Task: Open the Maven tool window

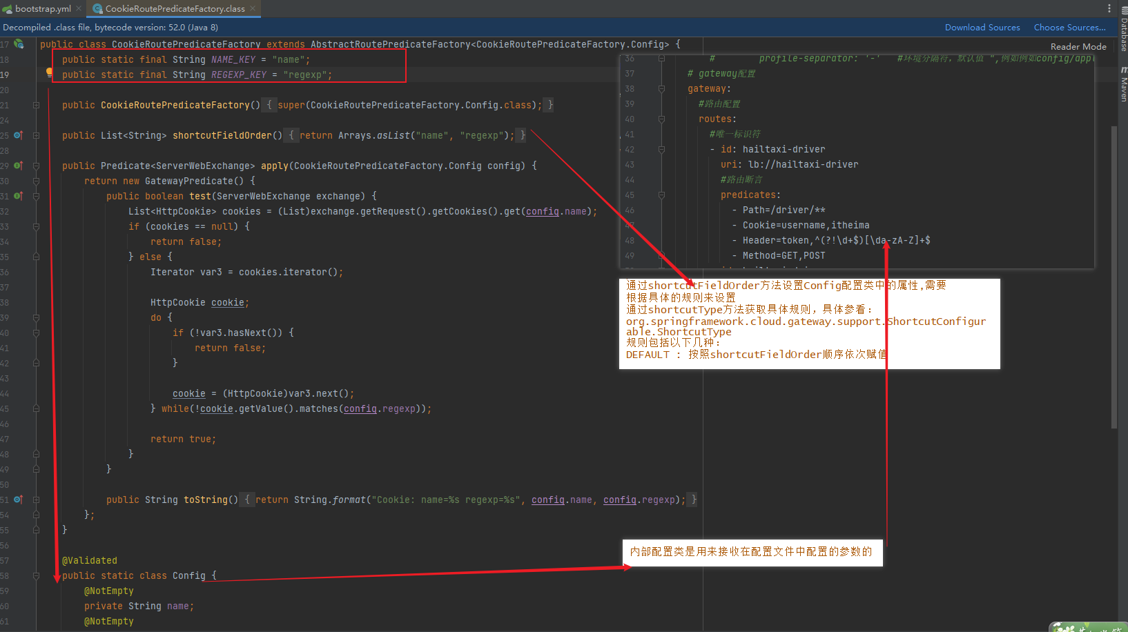Action: tap(1123, 84)
